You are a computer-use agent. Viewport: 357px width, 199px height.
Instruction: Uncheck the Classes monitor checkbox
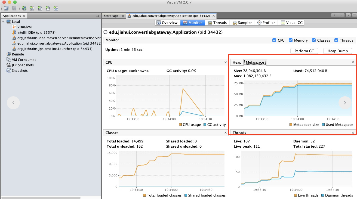pos(314,40)
